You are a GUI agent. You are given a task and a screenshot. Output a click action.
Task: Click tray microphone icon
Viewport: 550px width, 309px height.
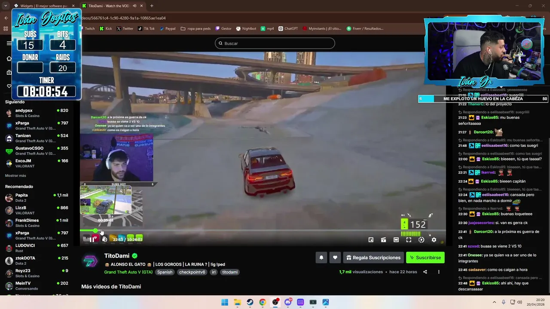pos(504,302)
